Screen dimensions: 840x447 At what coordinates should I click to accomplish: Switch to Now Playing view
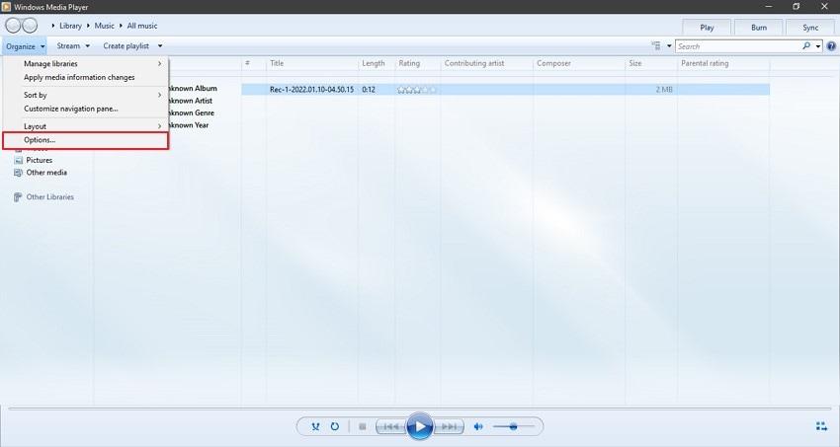pyautogui.click(x=821, y=426)
